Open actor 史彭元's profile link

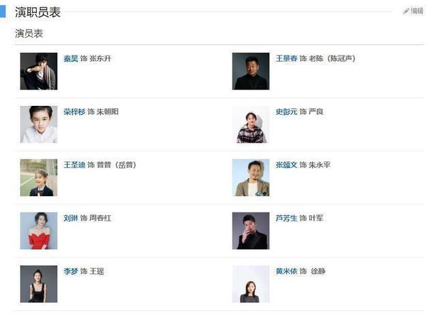[x=286, y=111]
